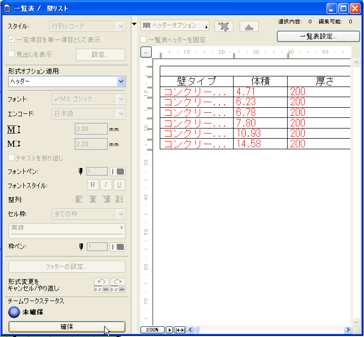Screen dimensions: 364x337
Task: Open zoom popup arrow beside 200%
Action: click(169, 330)
